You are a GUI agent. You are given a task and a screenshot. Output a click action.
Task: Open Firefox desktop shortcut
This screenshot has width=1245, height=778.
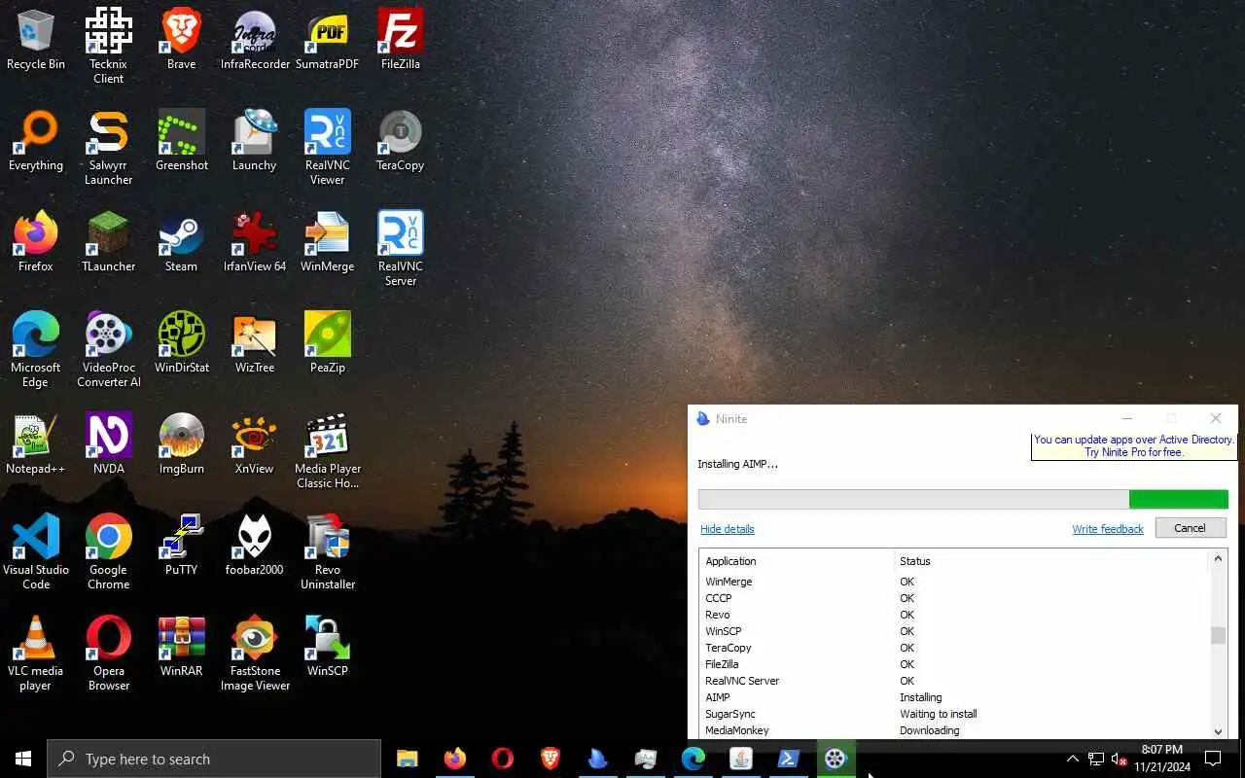coord(36,243)
